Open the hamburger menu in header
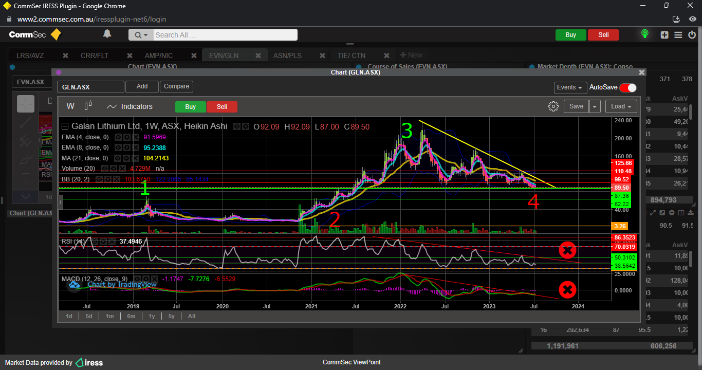The width and height of the screenshot is (702, 370). (678, 35)
